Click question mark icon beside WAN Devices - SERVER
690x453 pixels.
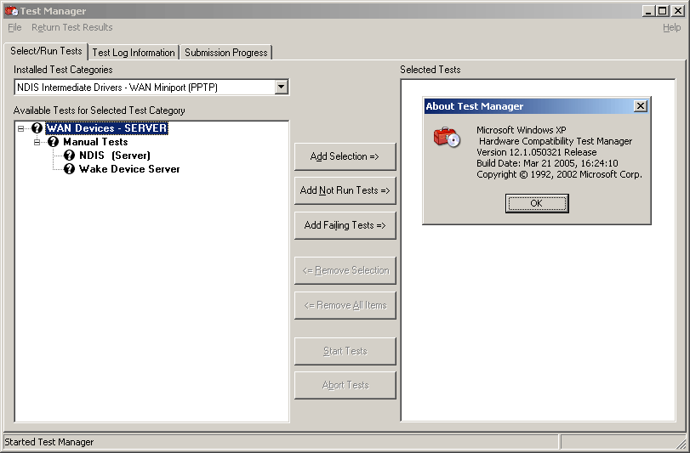(37, 128)
